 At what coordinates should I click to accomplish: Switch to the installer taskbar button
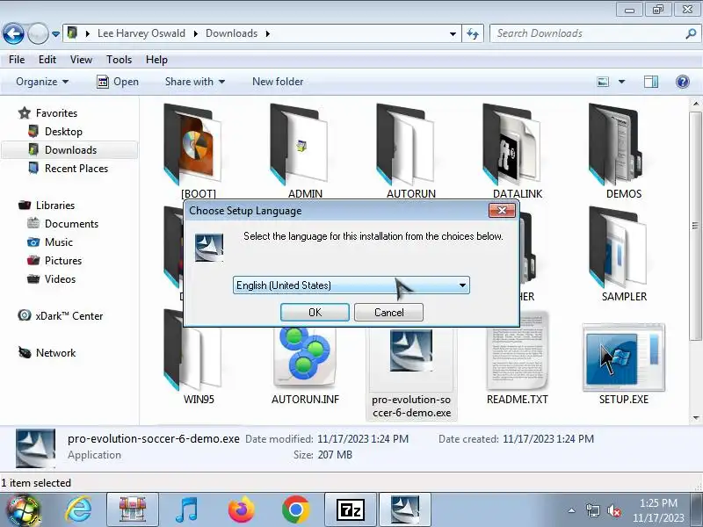point(405,510)
